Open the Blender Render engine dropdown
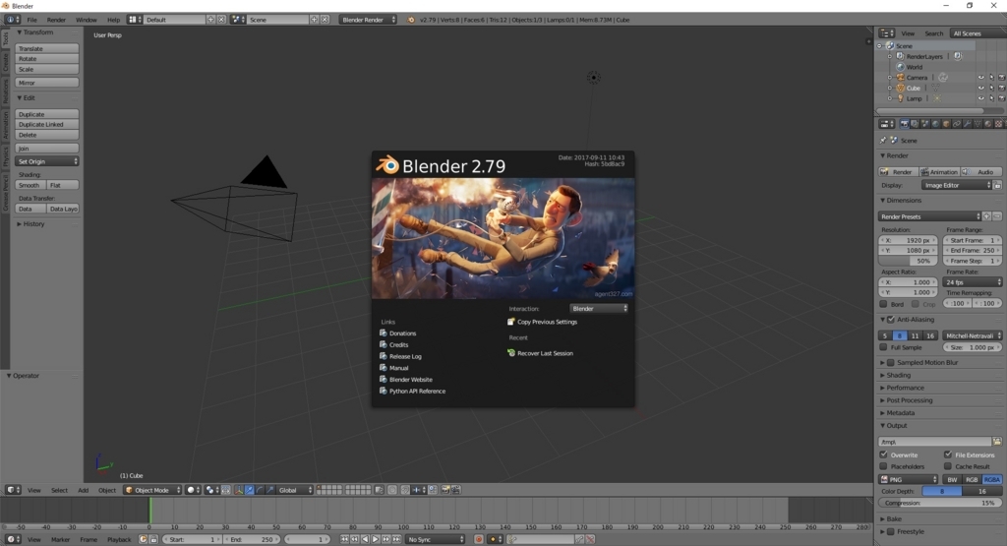Screen dimensions: 1007x546 (x=368, y=20)
